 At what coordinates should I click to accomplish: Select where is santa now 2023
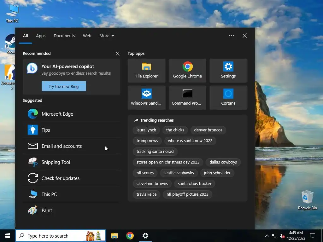pyautogui.click(x=190, y=141)
